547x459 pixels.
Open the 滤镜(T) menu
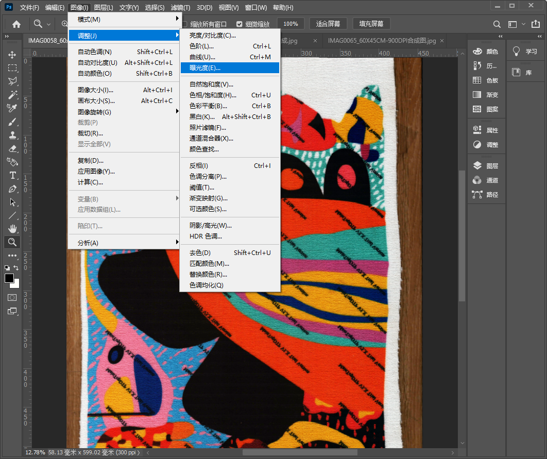180,8
